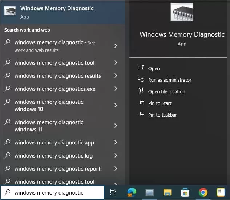
Task: Click the large memory chip icon in preview pane
Action: [x=182, y=12]
